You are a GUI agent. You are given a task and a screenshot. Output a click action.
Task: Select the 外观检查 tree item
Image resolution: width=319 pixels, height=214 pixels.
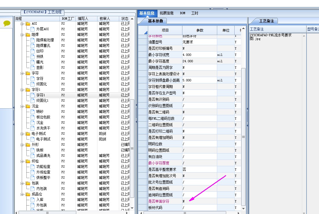point(43,172)
